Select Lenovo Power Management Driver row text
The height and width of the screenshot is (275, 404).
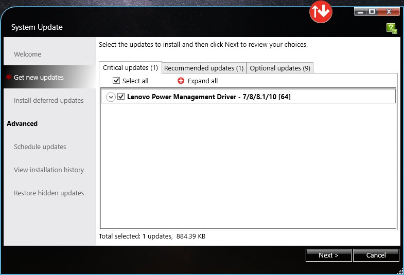(x=209, y=97)
